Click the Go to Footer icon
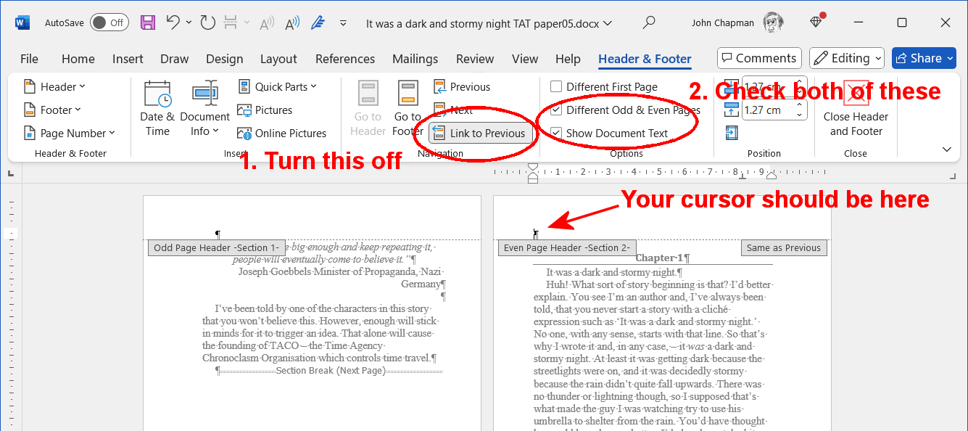 pyautogui.click(x=408, y=109)
